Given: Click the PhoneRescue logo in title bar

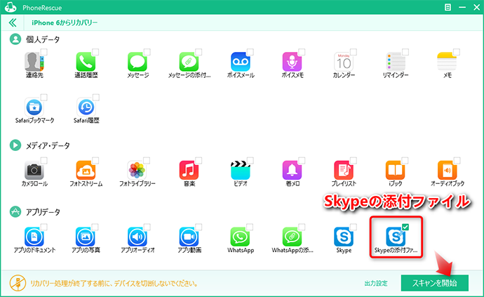Looking at the screenshot, I should point(11,7).
